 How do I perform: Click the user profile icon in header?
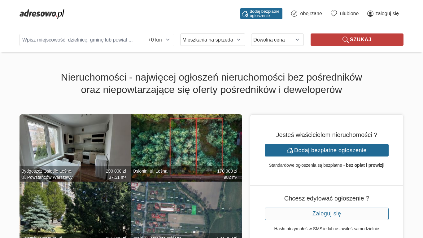pyautogui.click(x=370, y=14)
